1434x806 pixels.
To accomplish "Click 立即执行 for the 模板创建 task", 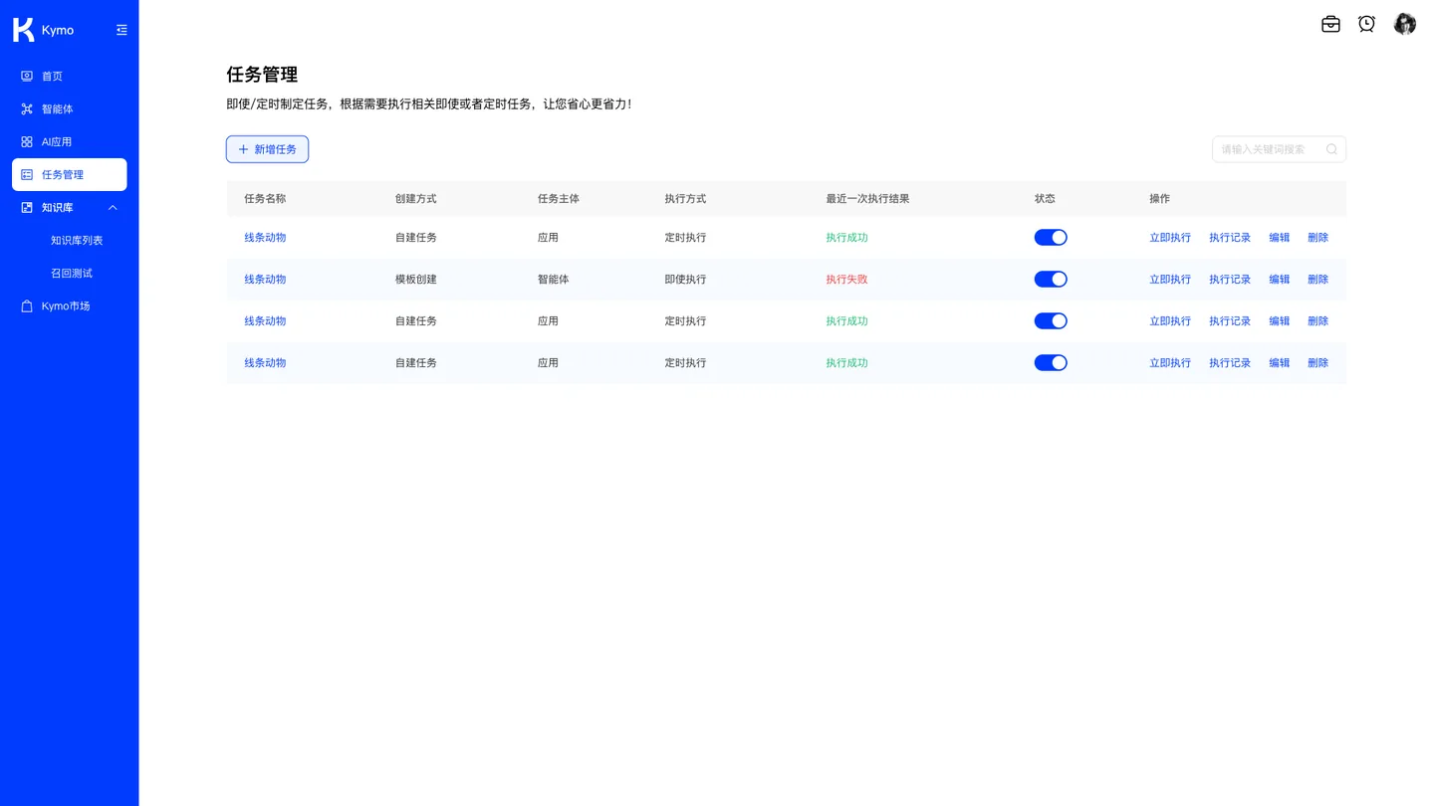I will tap(1170, 279).
